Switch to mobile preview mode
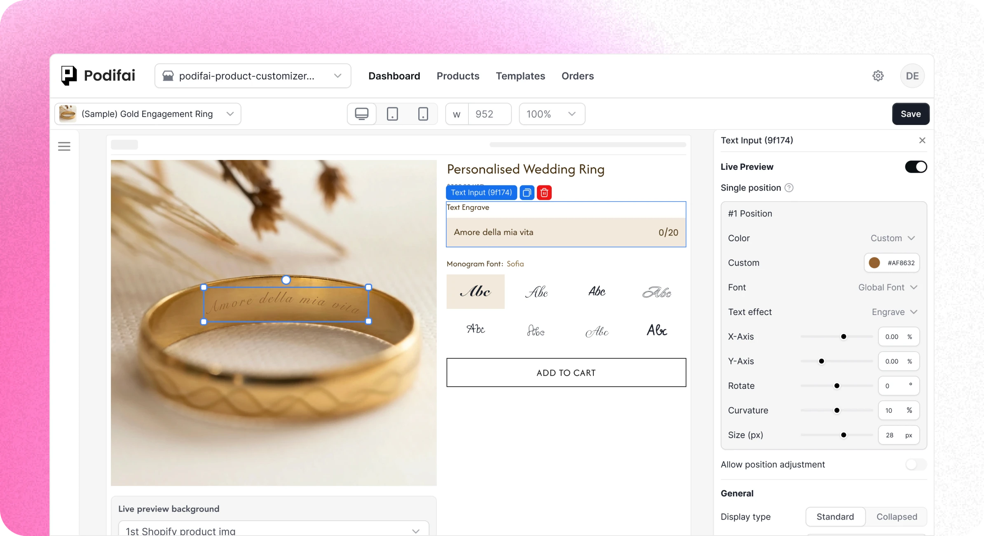984x536 pixels. click(x=424, y=114)
